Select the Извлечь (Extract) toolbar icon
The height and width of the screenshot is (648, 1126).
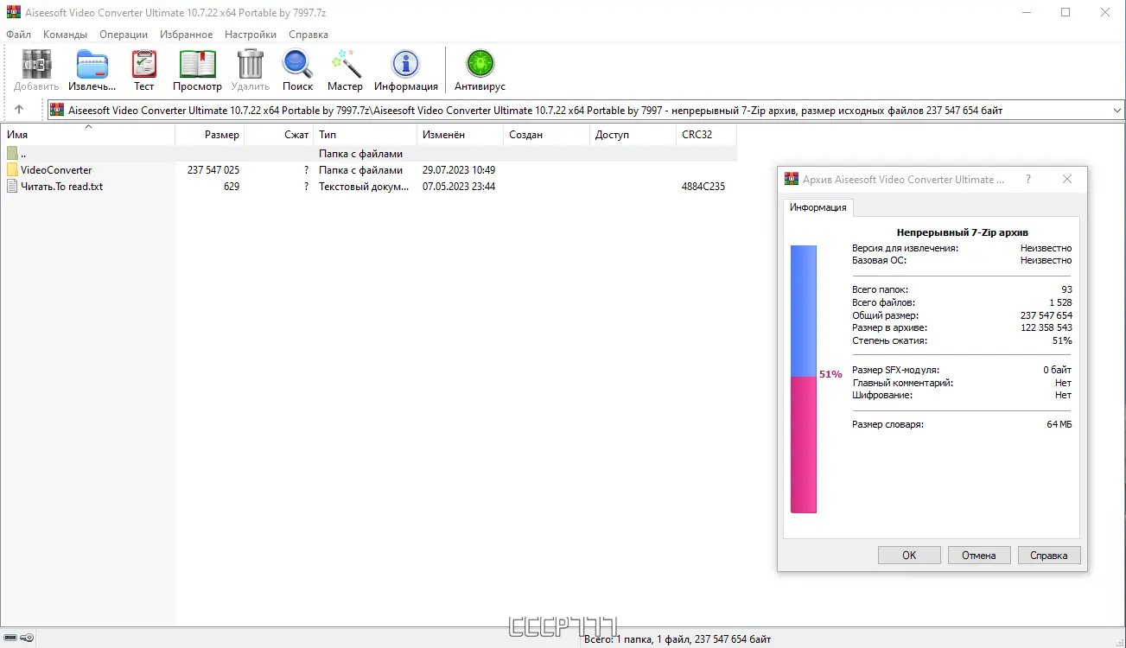coord(91,65)
